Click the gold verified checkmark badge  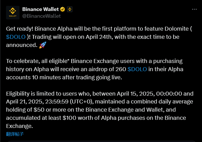click(63, 9)
